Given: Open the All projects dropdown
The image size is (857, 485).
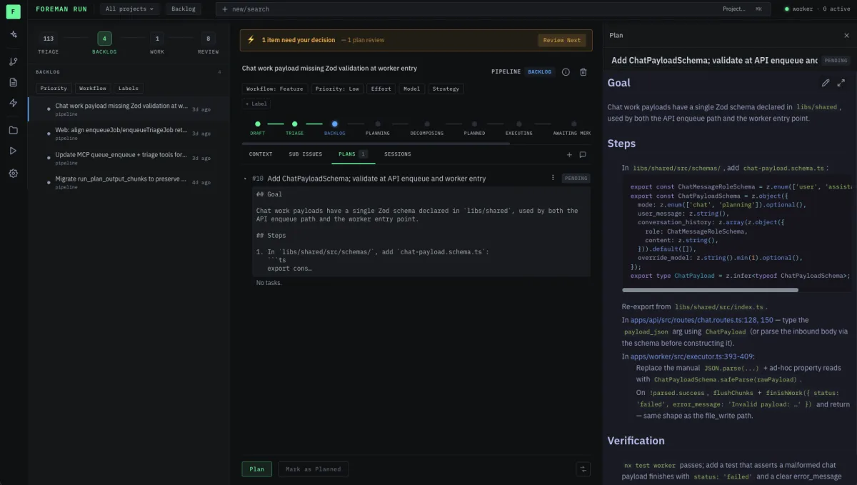Looking at the screenshot, I should coord(129,9).
